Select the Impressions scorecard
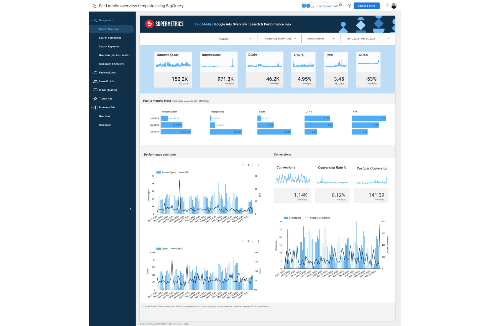 pyautogui.click(x=219, y=69)
